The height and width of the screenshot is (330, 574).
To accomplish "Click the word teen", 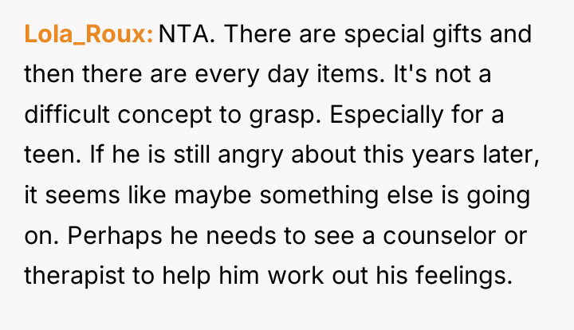I will (53, 155).
